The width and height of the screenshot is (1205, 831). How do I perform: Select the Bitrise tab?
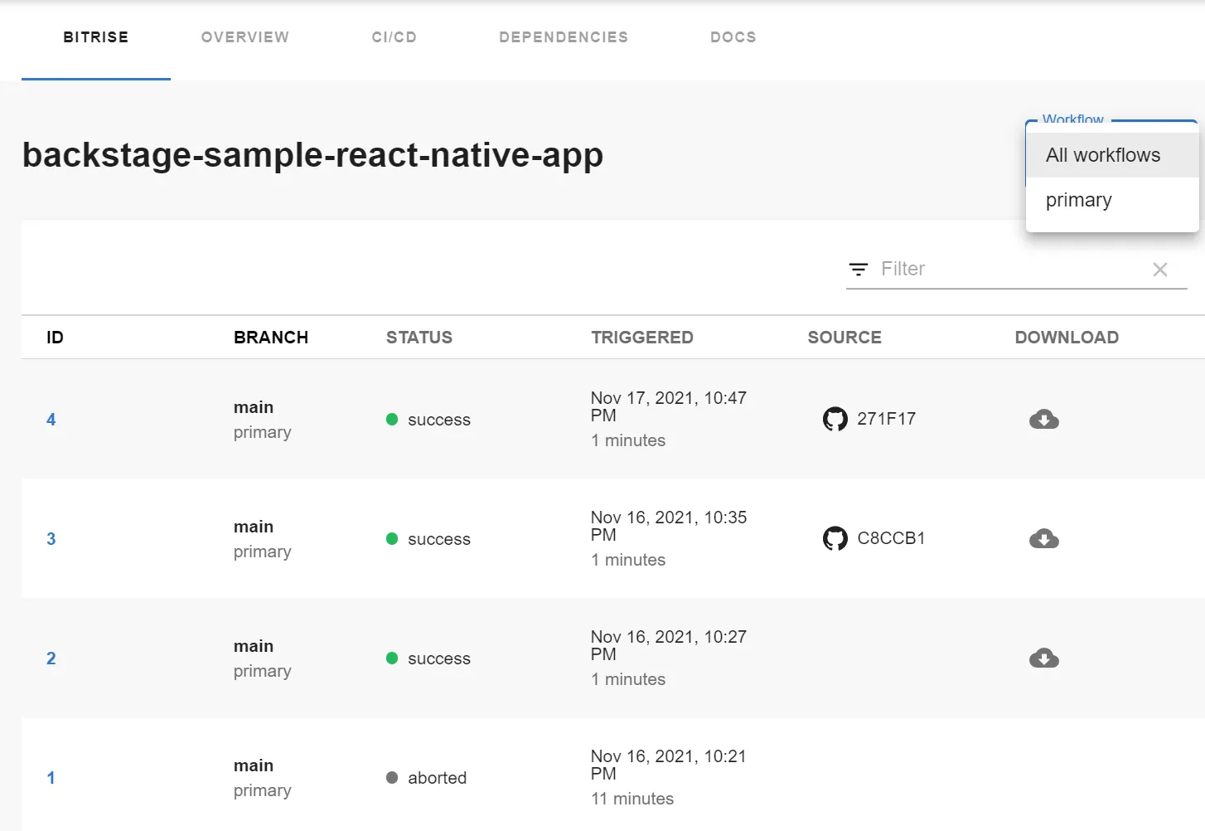click(x=96, y=37)
